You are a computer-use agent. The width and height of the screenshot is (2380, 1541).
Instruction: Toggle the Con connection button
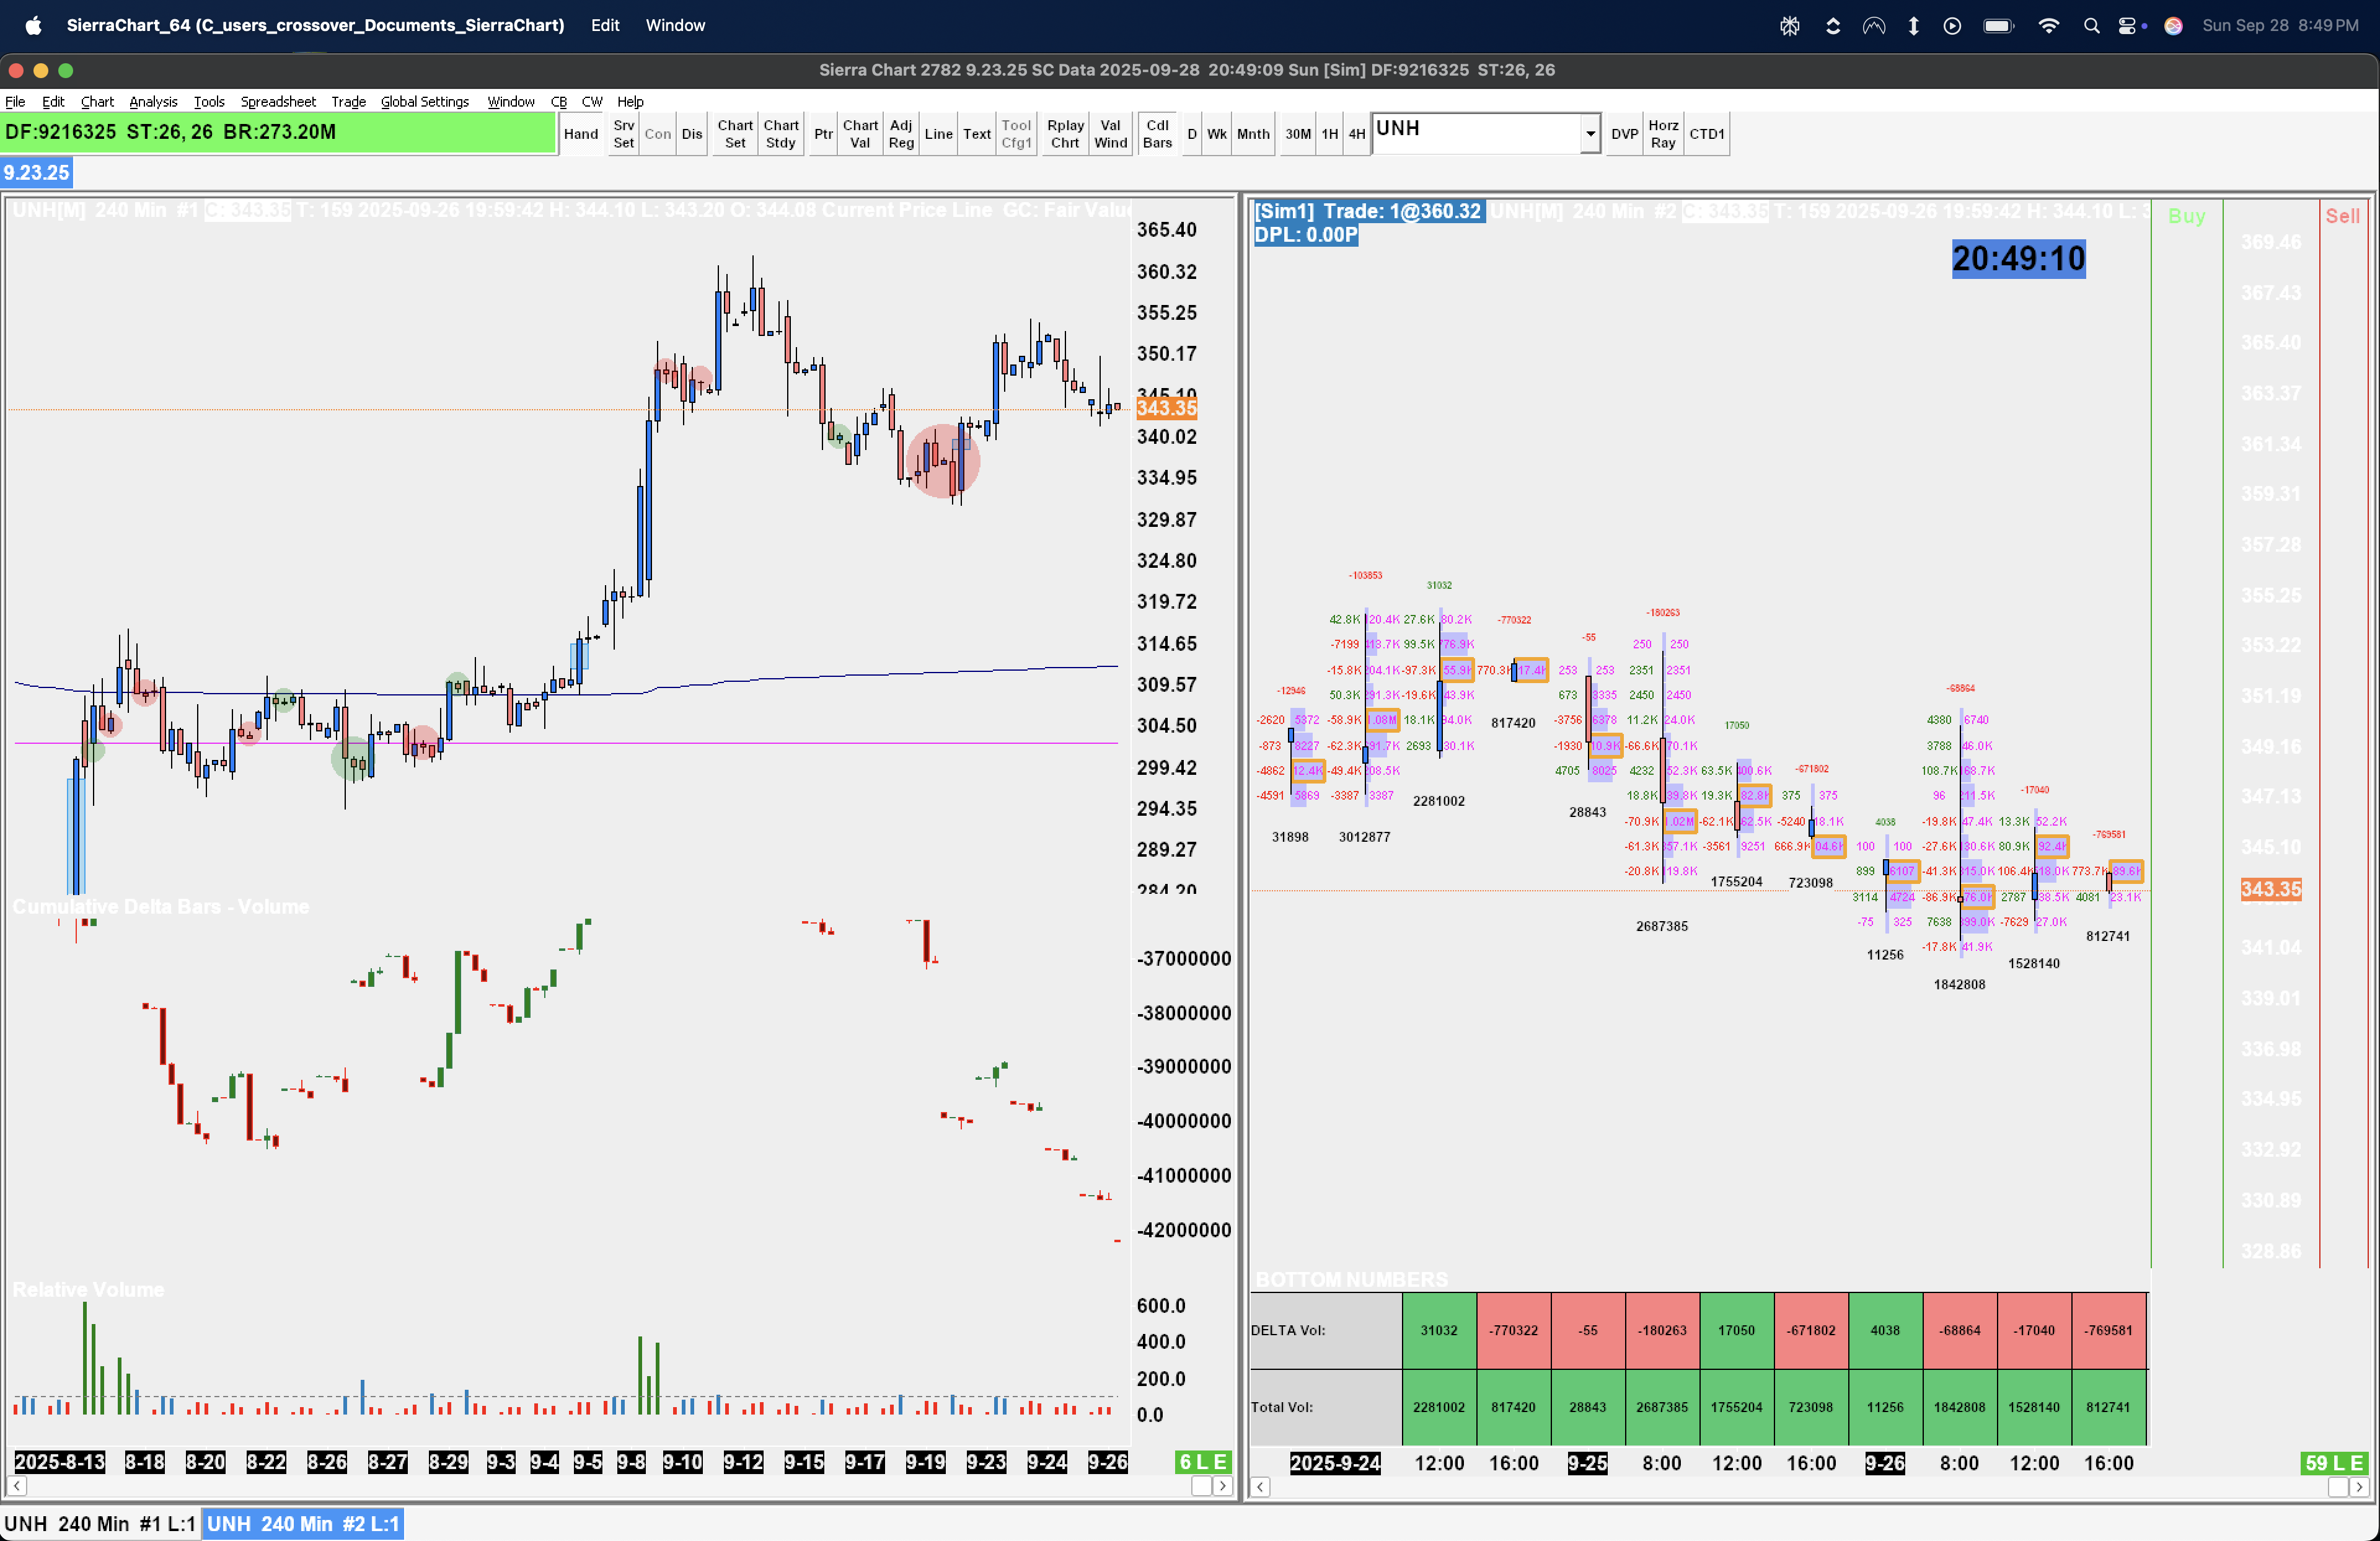click(657, 134)
